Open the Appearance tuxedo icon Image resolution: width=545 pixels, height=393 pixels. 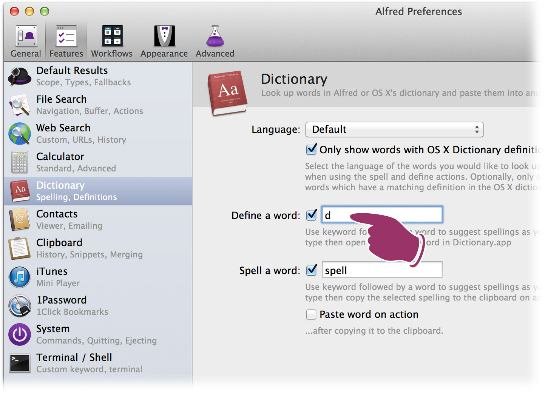tap(164, 36)
